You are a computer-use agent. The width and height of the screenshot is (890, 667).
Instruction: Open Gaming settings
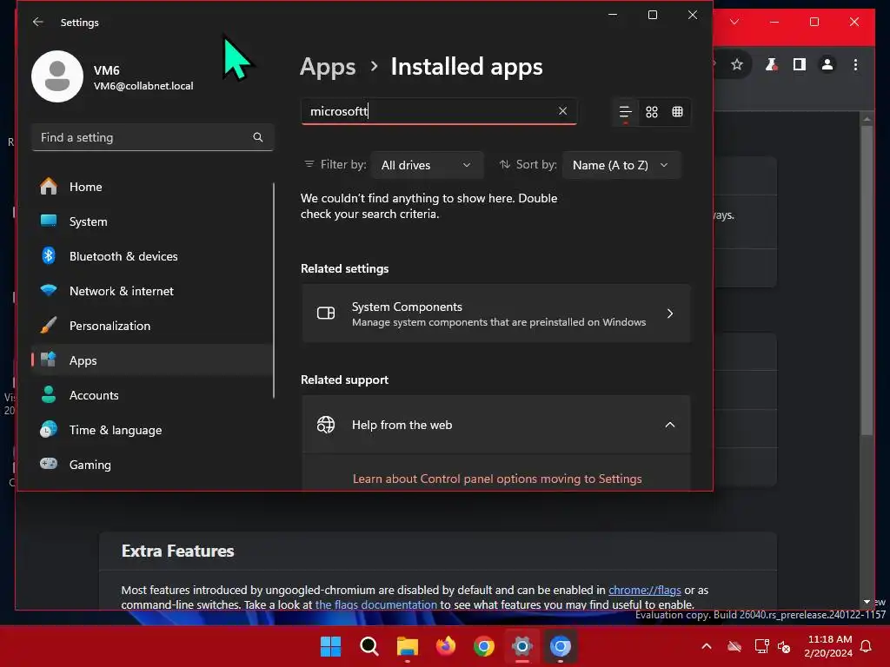pos(152,465)
